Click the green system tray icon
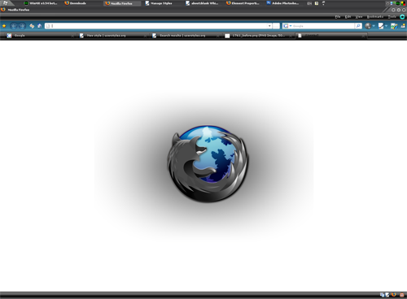407x299 pixels. pos(398,3)
